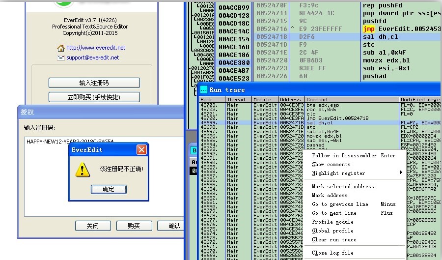Select address 004CCB99 in the list
This screenshot has height=260, width=442.
tap(234, 7)
